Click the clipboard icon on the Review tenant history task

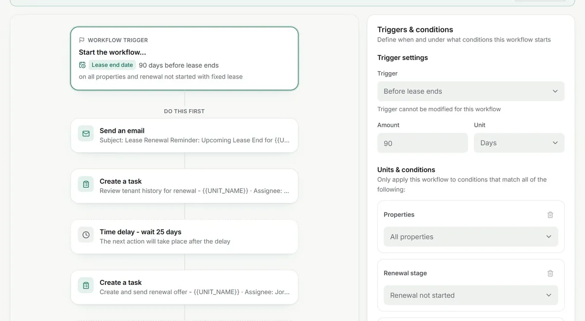[86, 184]
